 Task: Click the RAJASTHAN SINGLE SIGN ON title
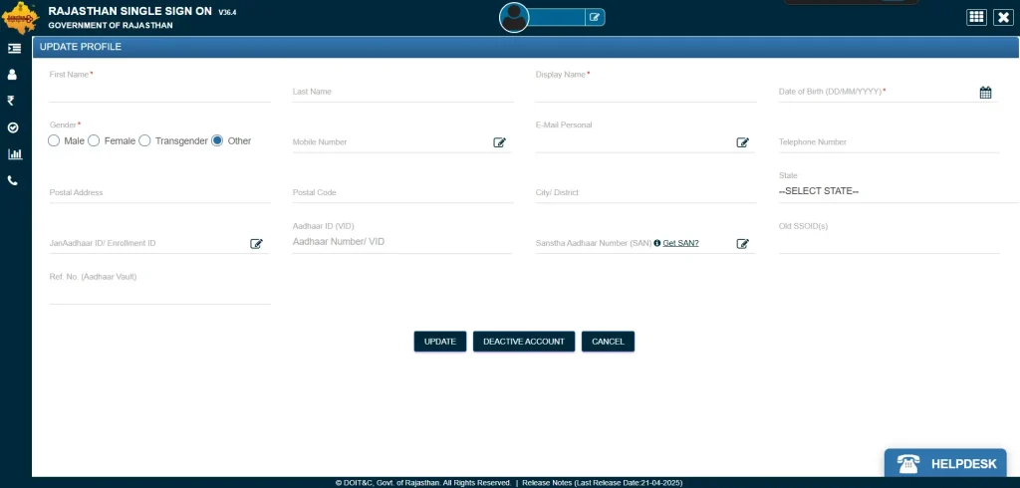[130, 11]
